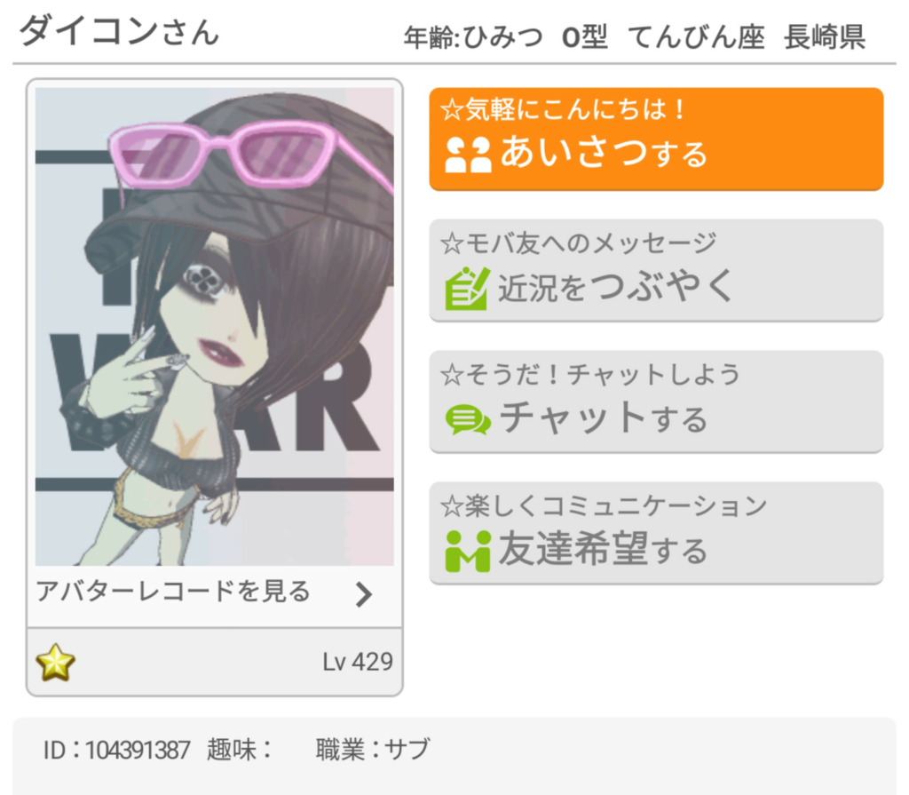Open avatar record with the chevron arrow

click(364, 594)
